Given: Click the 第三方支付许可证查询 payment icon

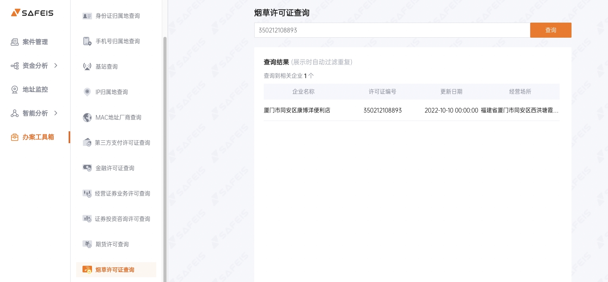Looking at the screenshot, I should (87, 143).
